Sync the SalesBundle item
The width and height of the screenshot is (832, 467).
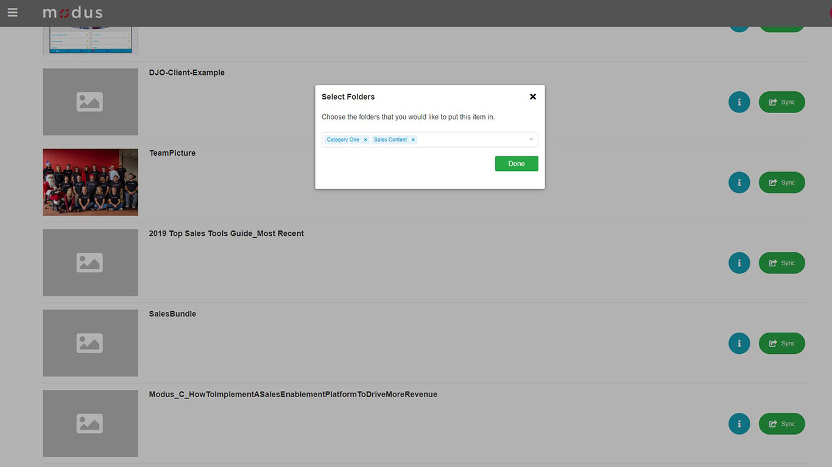781,344
